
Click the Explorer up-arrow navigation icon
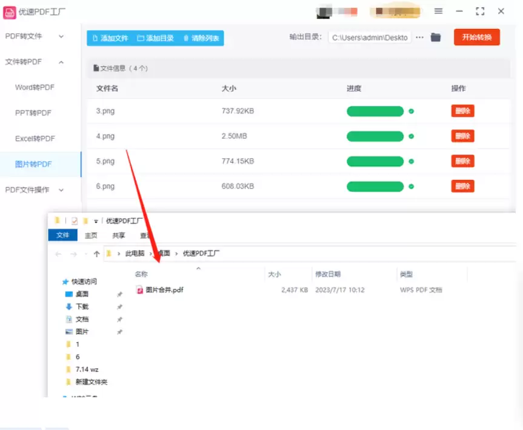tap(96, 254)
